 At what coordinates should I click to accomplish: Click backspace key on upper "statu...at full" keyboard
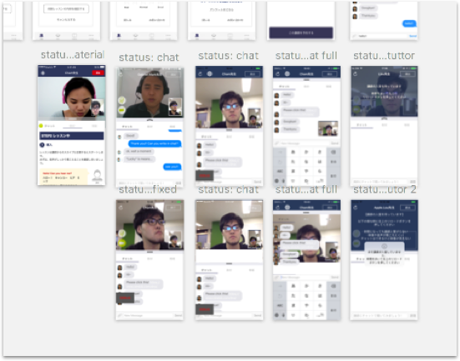(x=333, y=152)
